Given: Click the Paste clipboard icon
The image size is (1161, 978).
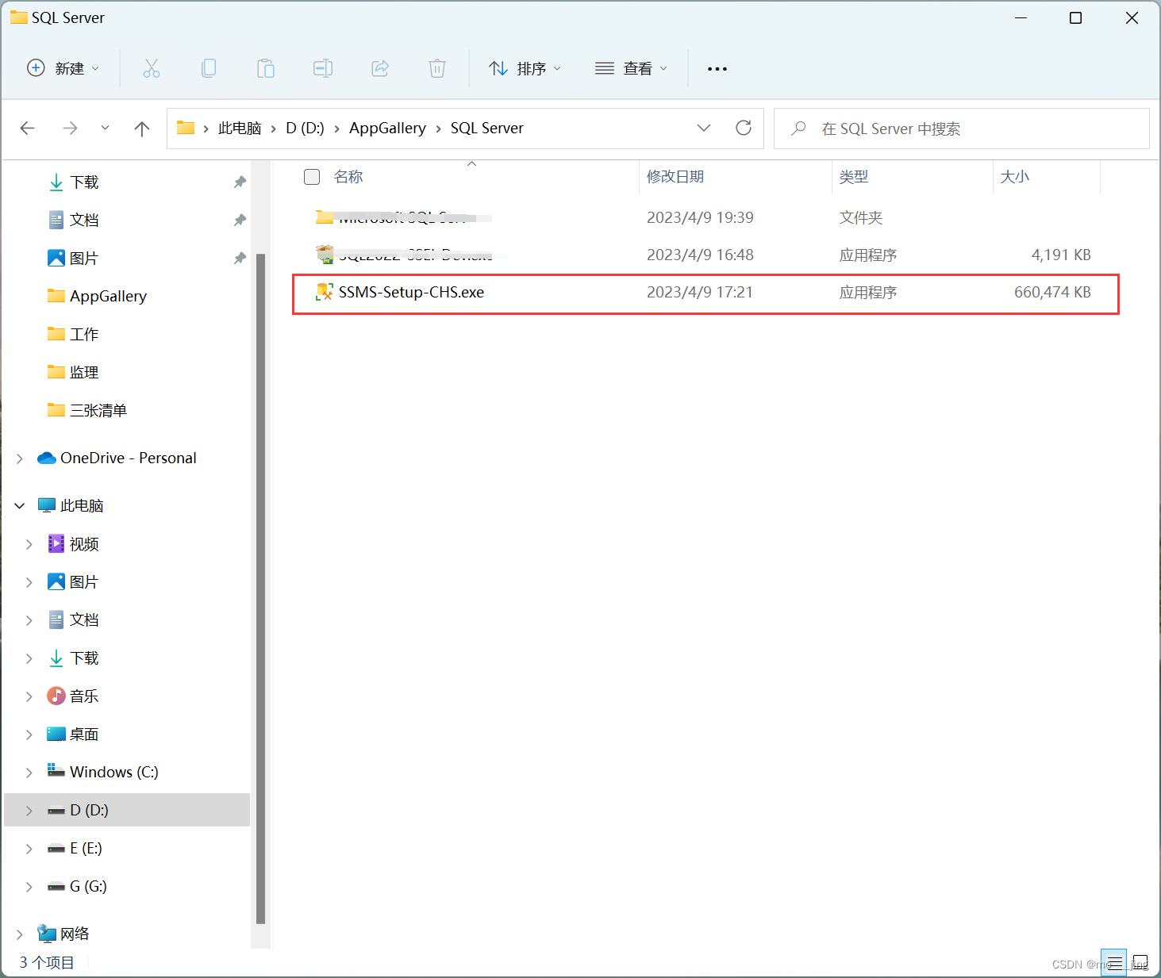Looking at the screenshot, I should click(x=266, y=68).
